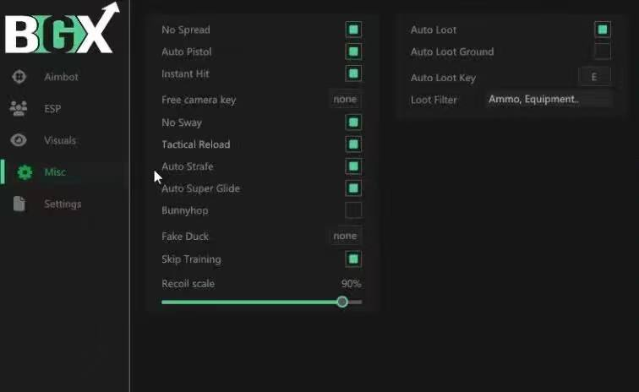The width and height of the screenshot is (639, 392).
Task: Click the Free camera key bind button
Action: [x=345, y=100]
